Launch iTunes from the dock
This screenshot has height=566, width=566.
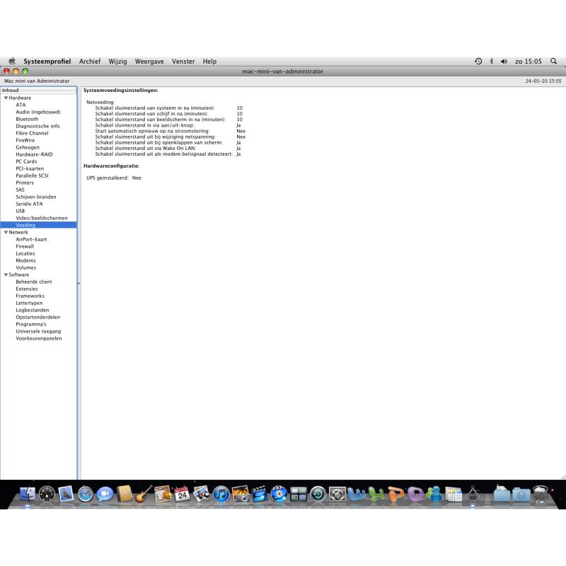click(221, 494)
